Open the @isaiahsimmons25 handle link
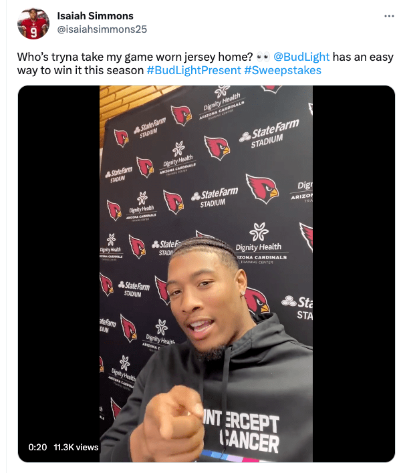 [x=102, y=29]
